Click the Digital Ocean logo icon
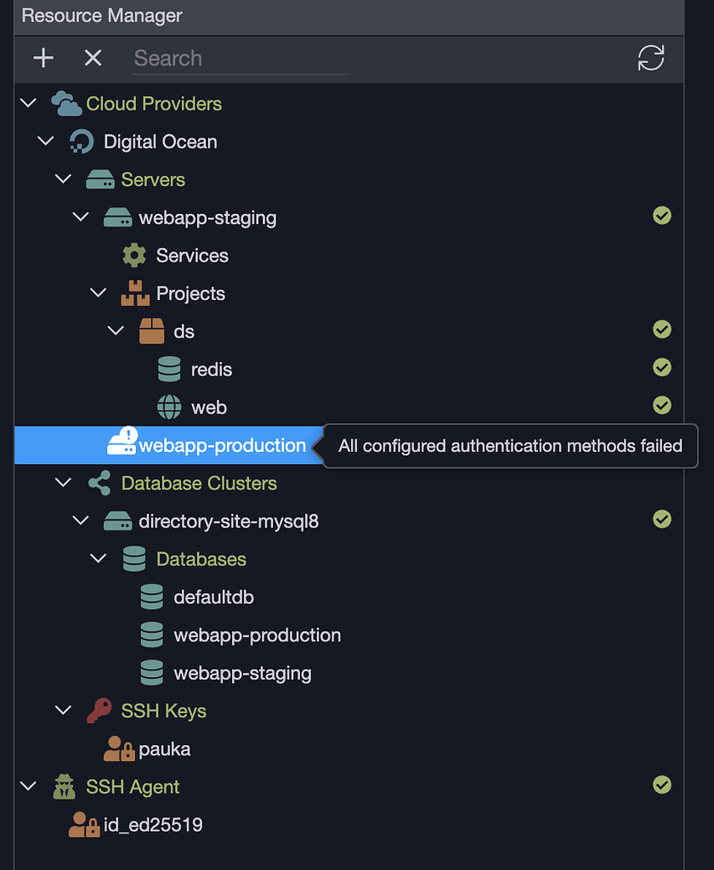 click(82, 141)
